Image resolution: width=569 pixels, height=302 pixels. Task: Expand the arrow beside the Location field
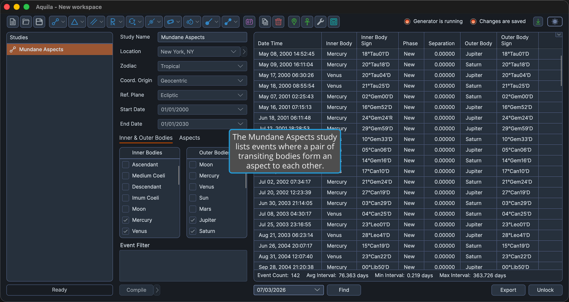click(244, 52)
